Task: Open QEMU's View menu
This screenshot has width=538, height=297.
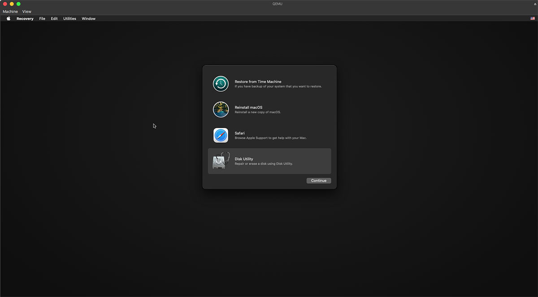Action: click(27, 12)
